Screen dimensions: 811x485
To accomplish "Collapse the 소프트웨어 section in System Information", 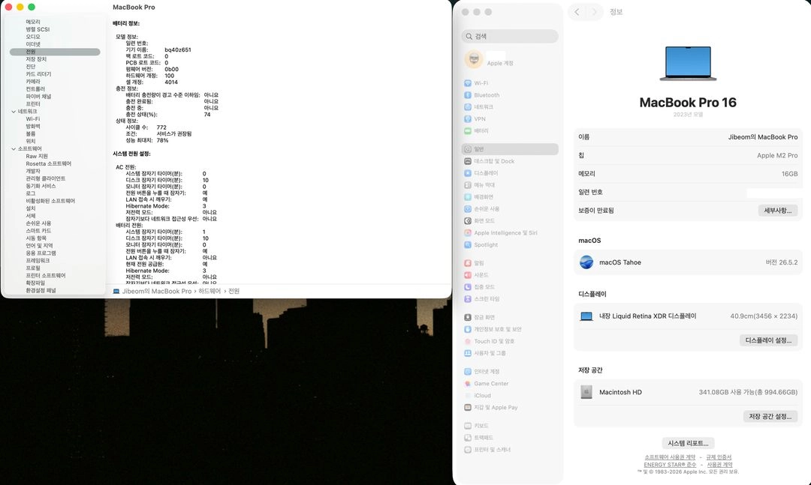I will click(14, 148).
